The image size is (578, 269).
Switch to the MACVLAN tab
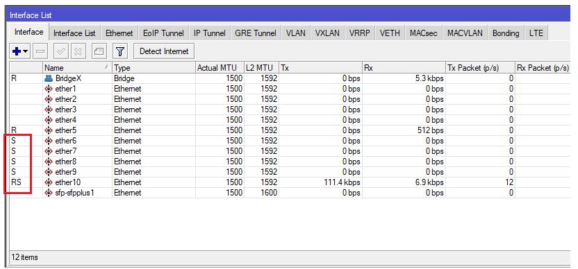(x=465, y=33)
